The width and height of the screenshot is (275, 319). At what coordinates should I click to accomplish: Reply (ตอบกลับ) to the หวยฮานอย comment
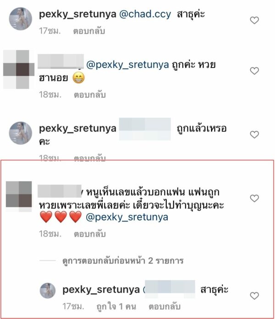(90, 94)
